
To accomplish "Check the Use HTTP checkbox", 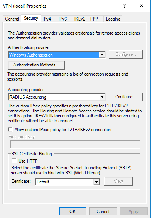I will click(14, 161).
